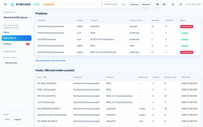Click the Licence short badge for OpenShift
Image resolution: width=203 pixels, height=127 pixels.
[x=187, y=27]
